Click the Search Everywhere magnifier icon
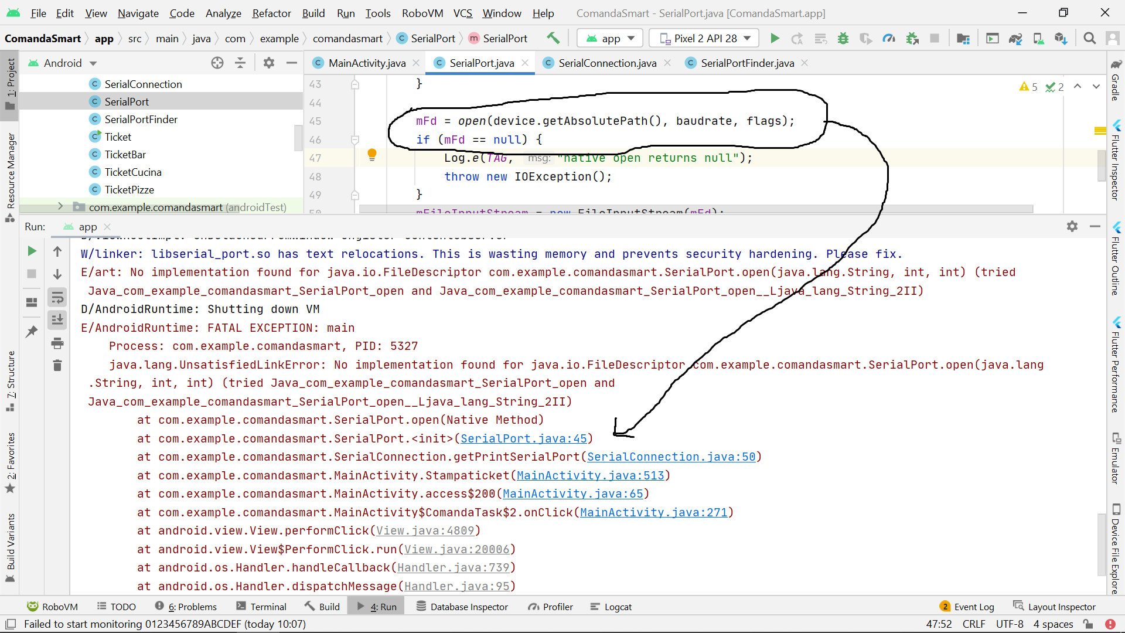 coord(1089,39)
